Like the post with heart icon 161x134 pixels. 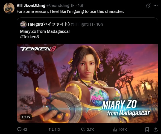tap(83, 129)
